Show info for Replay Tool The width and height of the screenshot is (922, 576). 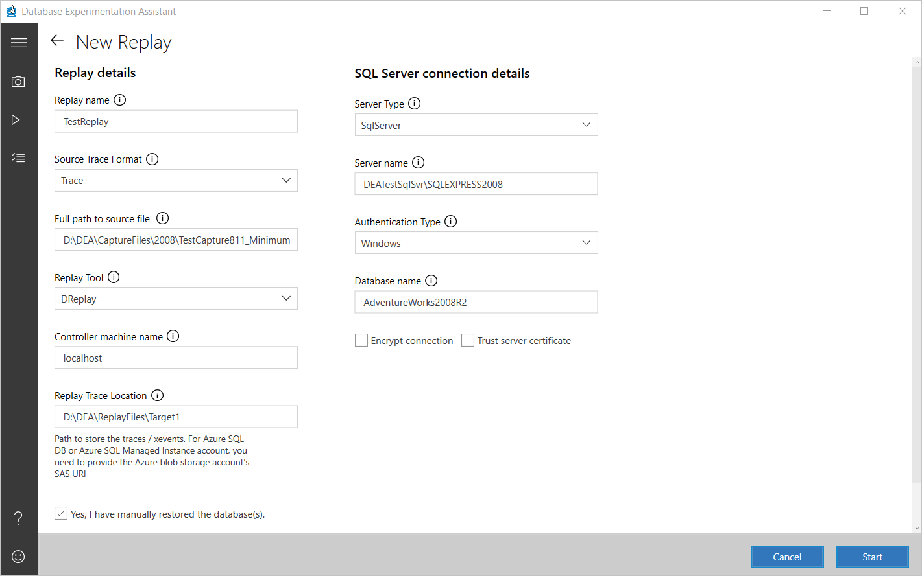[x=114, y=277]
